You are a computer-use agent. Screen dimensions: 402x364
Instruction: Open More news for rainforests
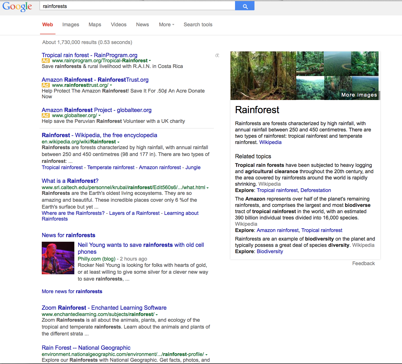72,291
